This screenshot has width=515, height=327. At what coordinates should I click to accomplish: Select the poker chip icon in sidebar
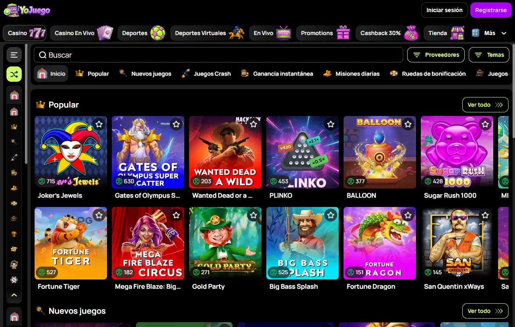14,279
